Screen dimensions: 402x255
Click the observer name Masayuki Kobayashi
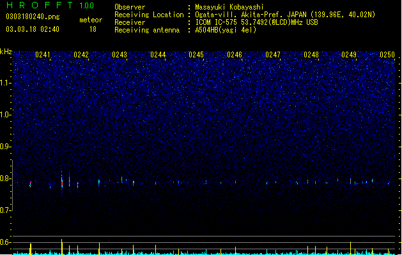pyautogui.click(x=229, y=7)
